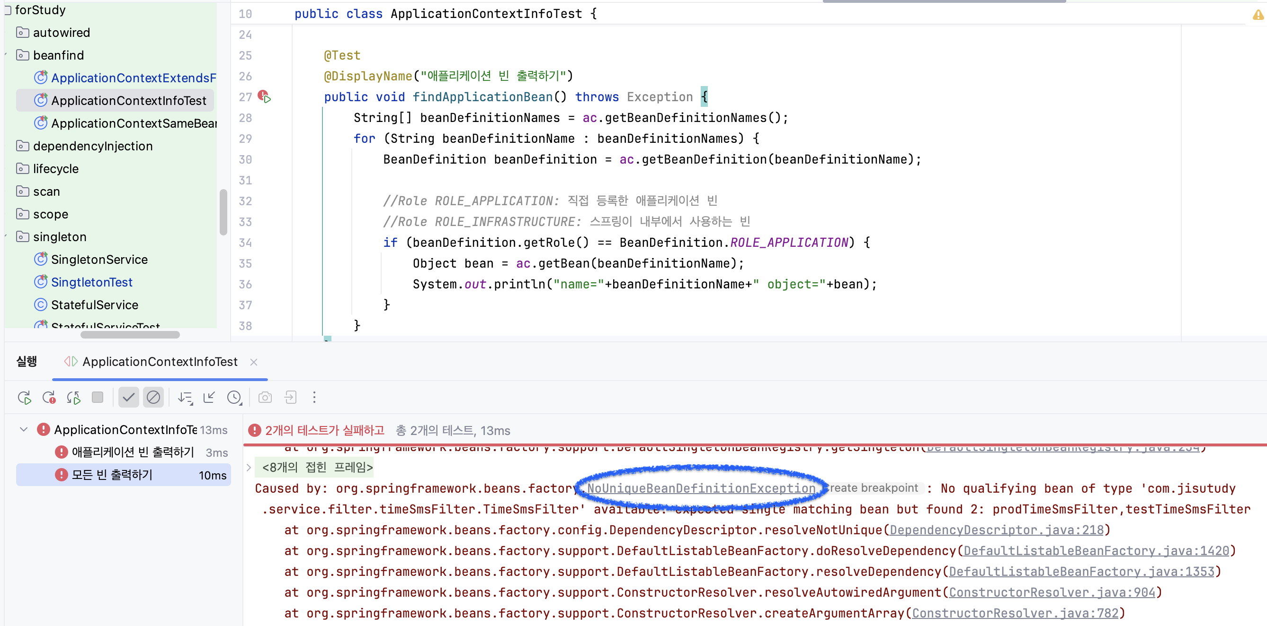
Task: Select the ApplicationContextInfoTest run tab
Action: [160, 362]
